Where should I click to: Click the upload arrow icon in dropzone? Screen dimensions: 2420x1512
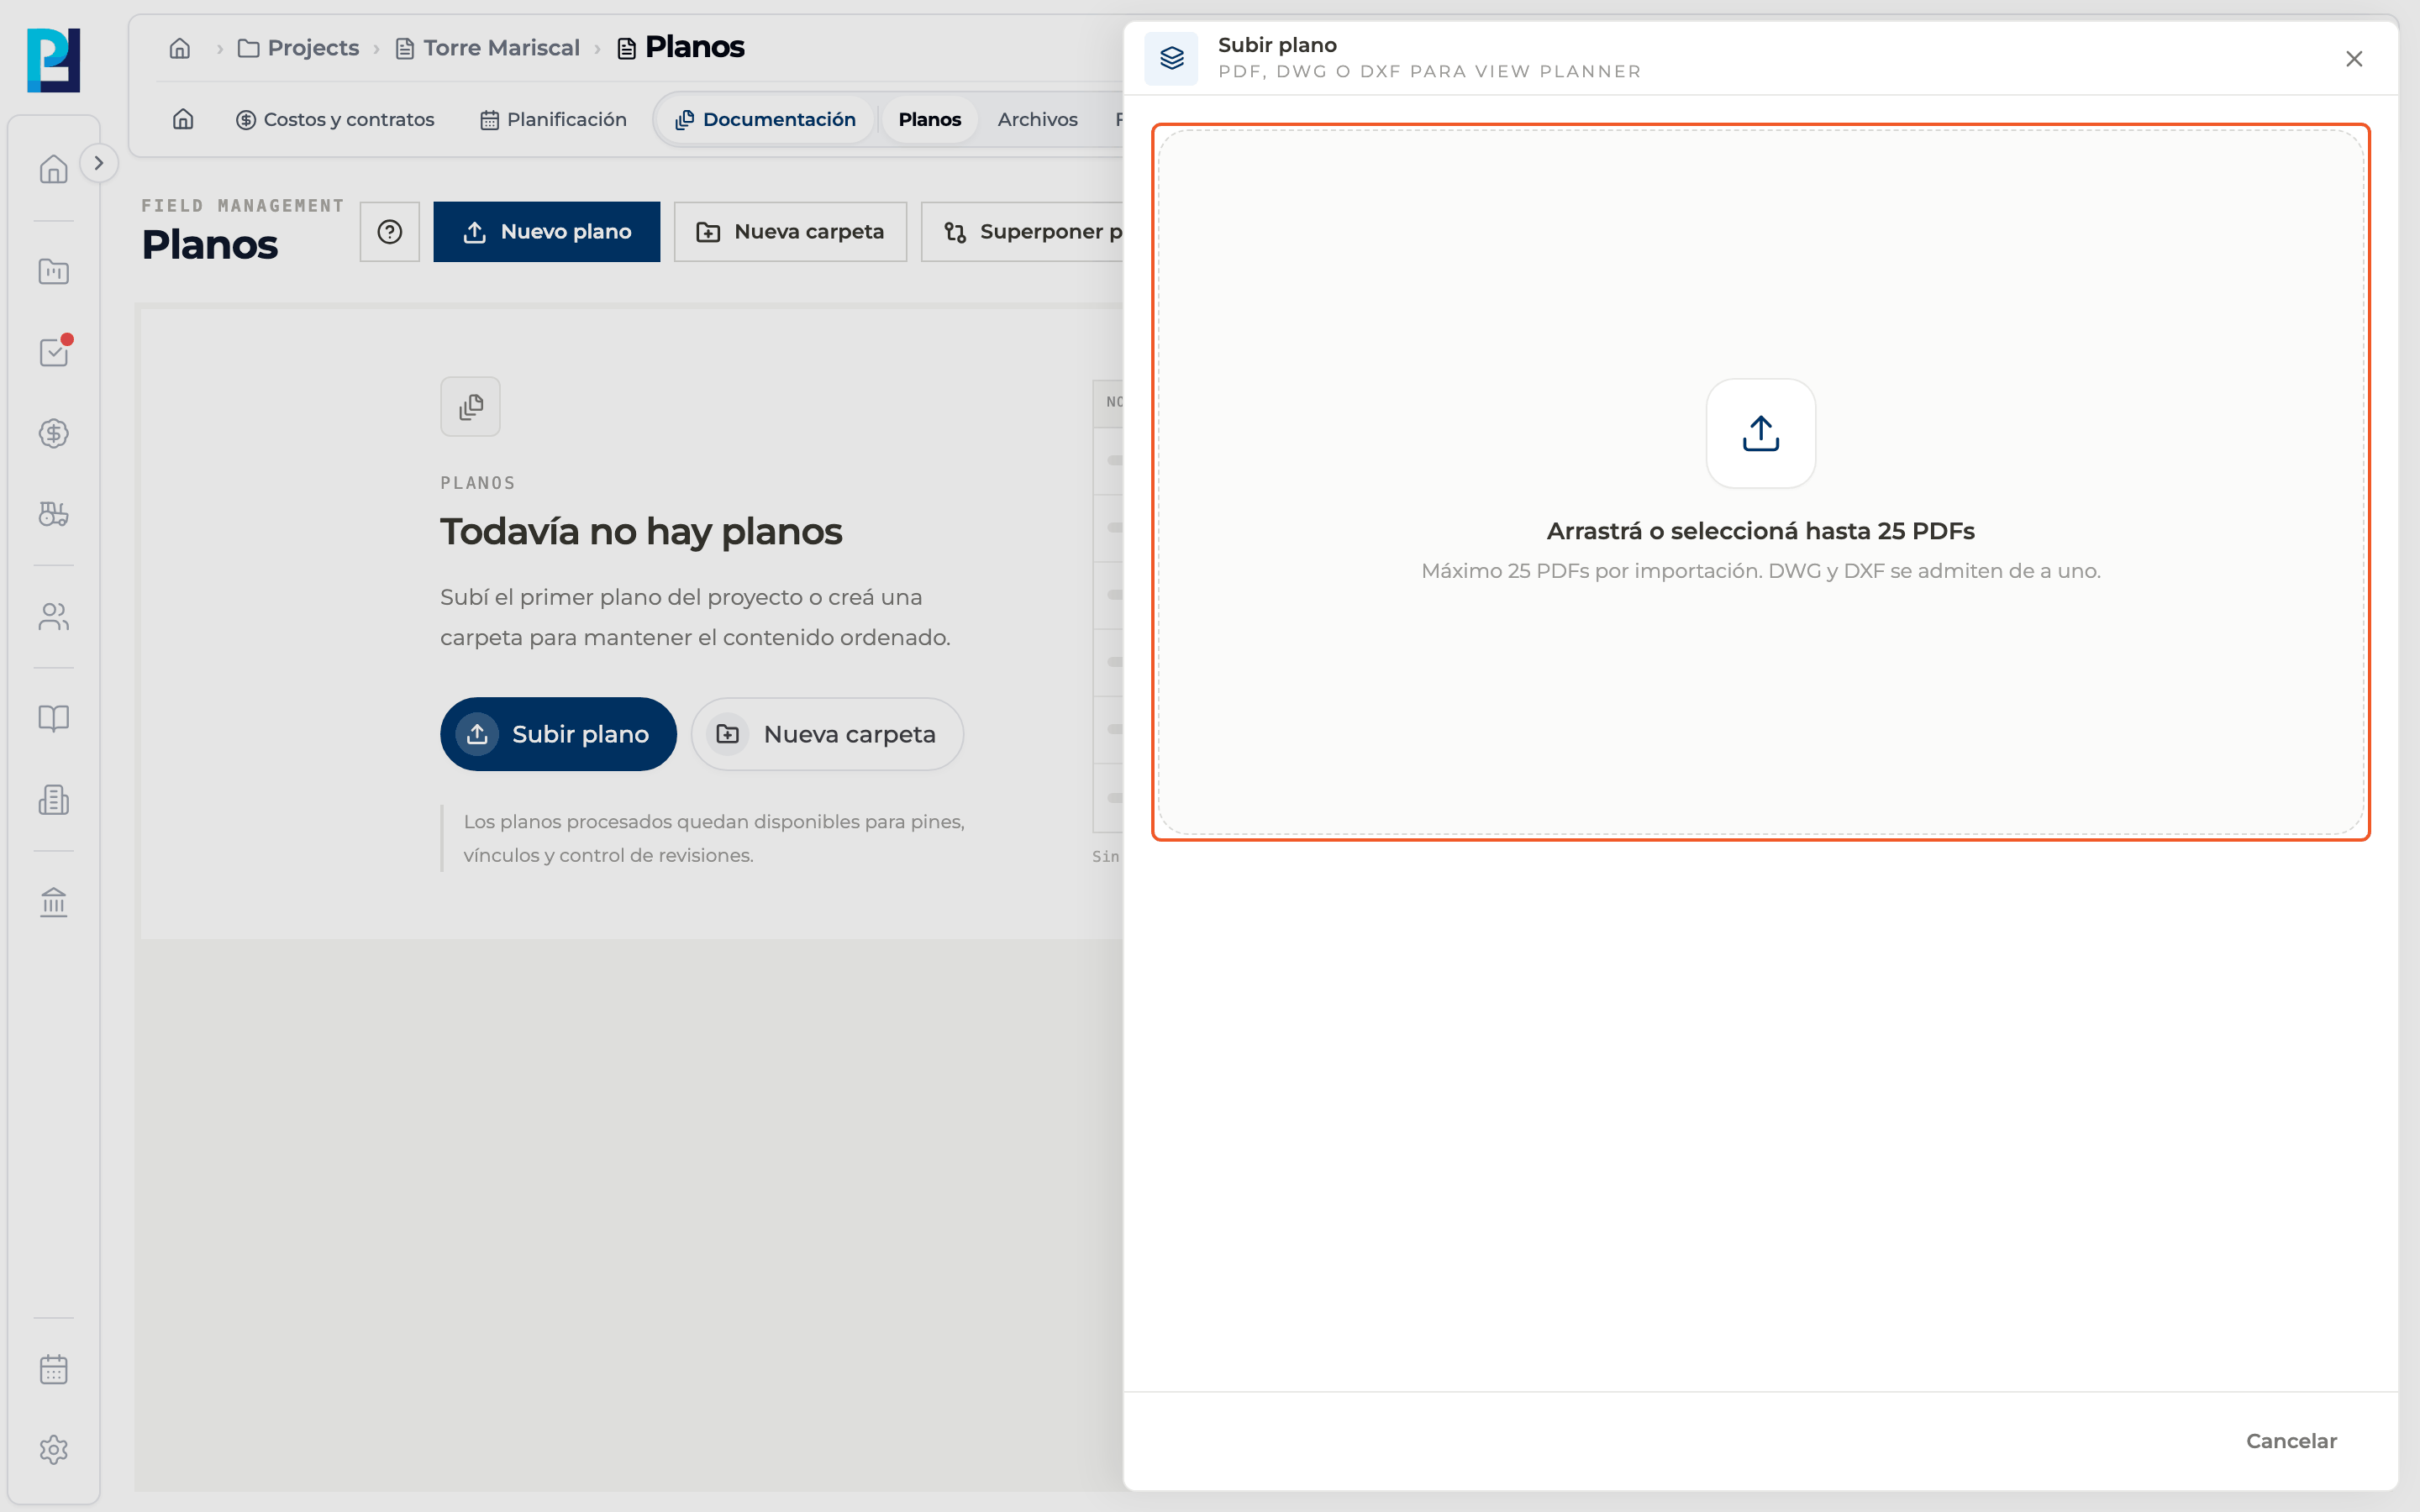[x=1760, y=434]
